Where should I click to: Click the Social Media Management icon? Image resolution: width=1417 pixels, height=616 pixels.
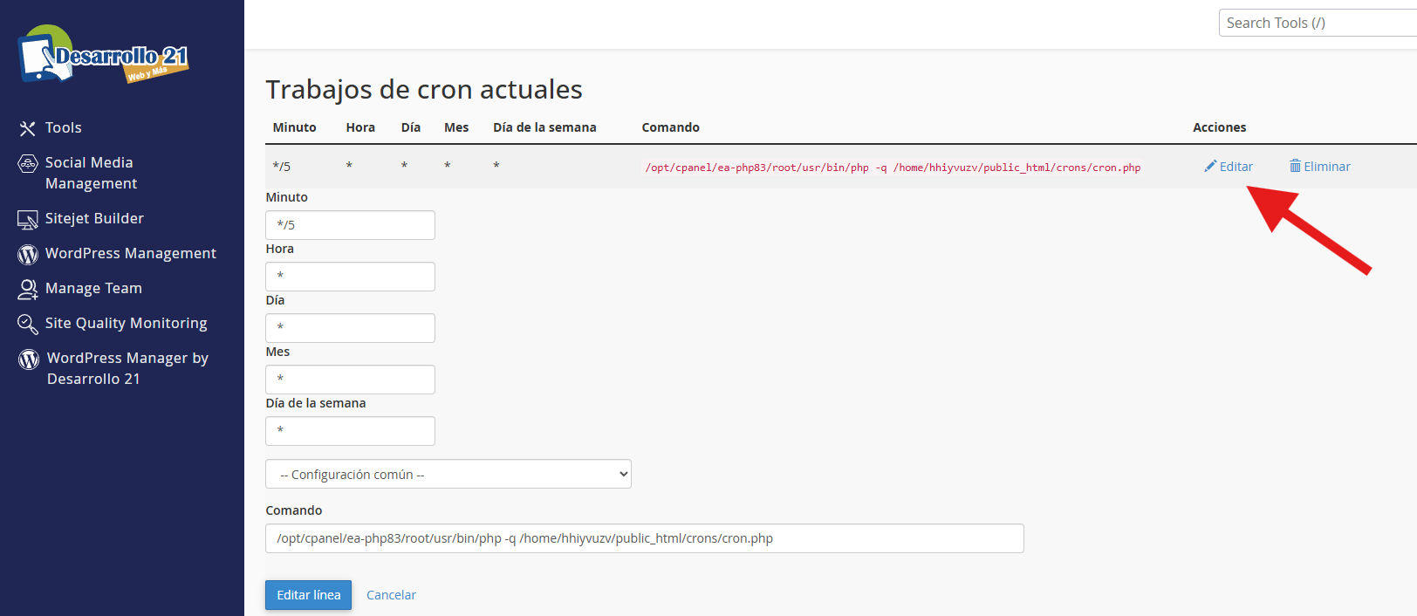(28, 163)
